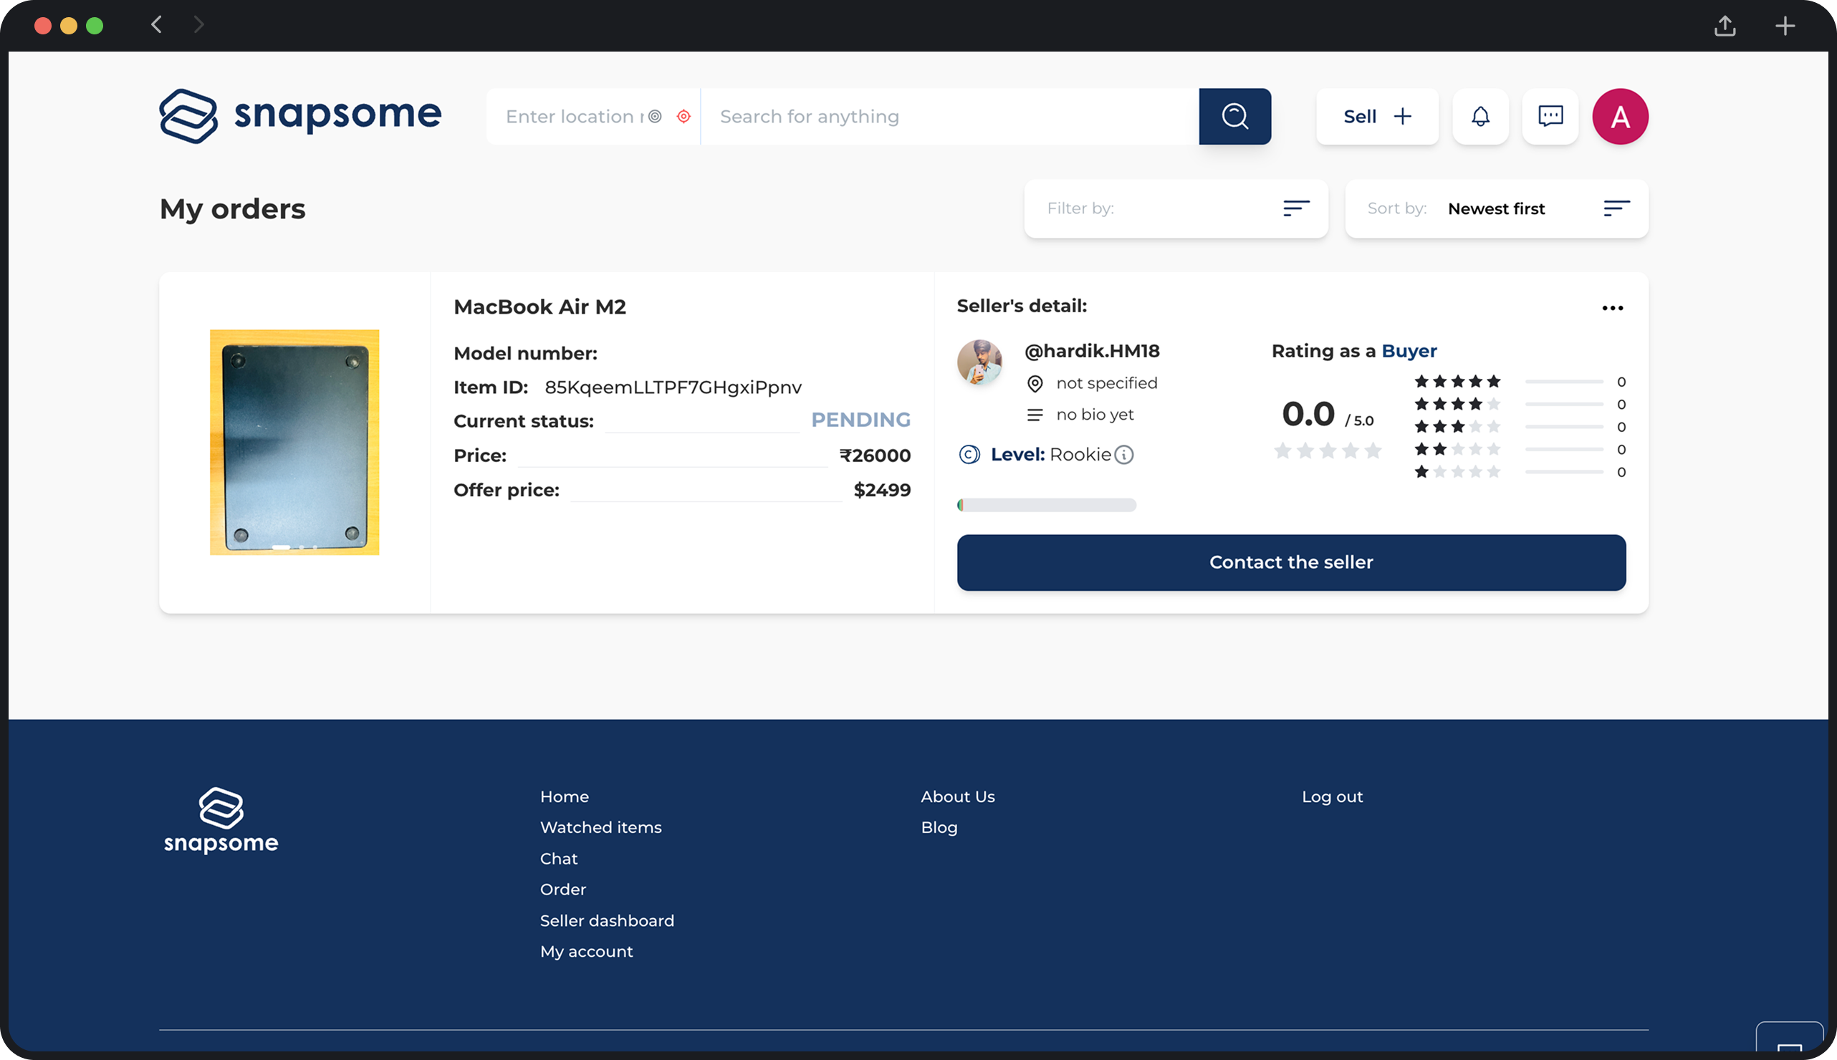
Task: Click the Item ID 85KqeemLLTPF7GHgxiPpnv
Action: 673,387
